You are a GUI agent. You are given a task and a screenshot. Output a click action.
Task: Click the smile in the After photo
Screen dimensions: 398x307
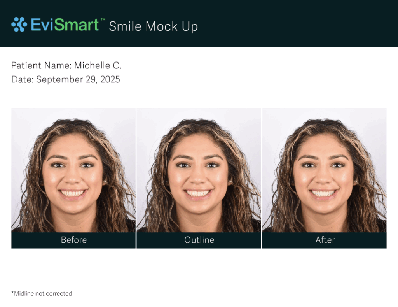point(324,194)
